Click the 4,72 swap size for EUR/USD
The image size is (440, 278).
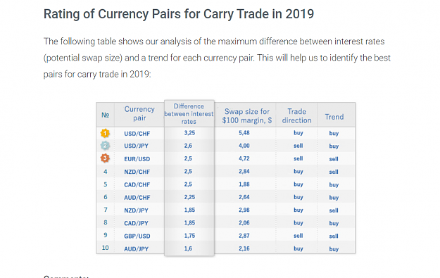coord(244,158)
